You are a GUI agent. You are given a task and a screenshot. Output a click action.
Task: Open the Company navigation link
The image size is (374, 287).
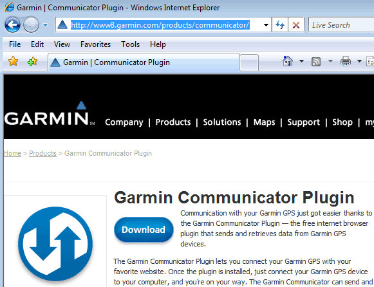tap(124, 122)
